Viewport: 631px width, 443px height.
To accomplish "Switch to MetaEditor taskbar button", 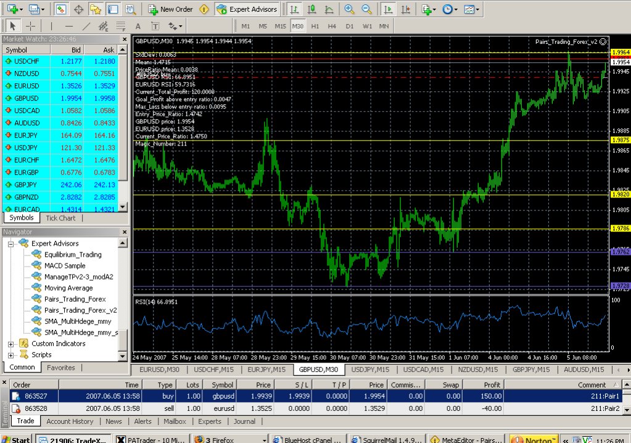I will point(467,439).
